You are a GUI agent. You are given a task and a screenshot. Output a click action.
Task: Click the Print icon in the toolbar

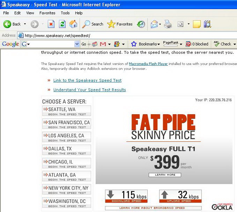pyautogui.click(x=168, y=24)
